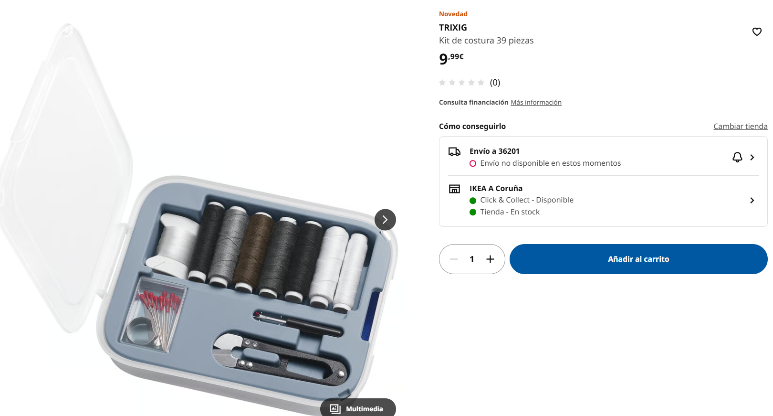Click the review count (0)
The width and height of the screenshot is (773, 416).
click(x=495, y=83)
